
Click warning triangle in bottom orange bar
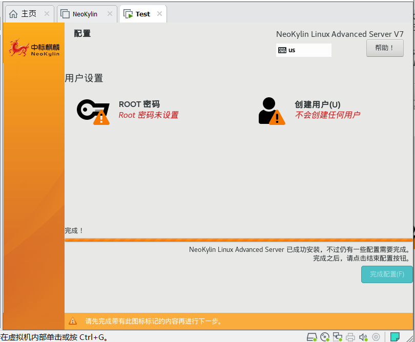[73, 321]
